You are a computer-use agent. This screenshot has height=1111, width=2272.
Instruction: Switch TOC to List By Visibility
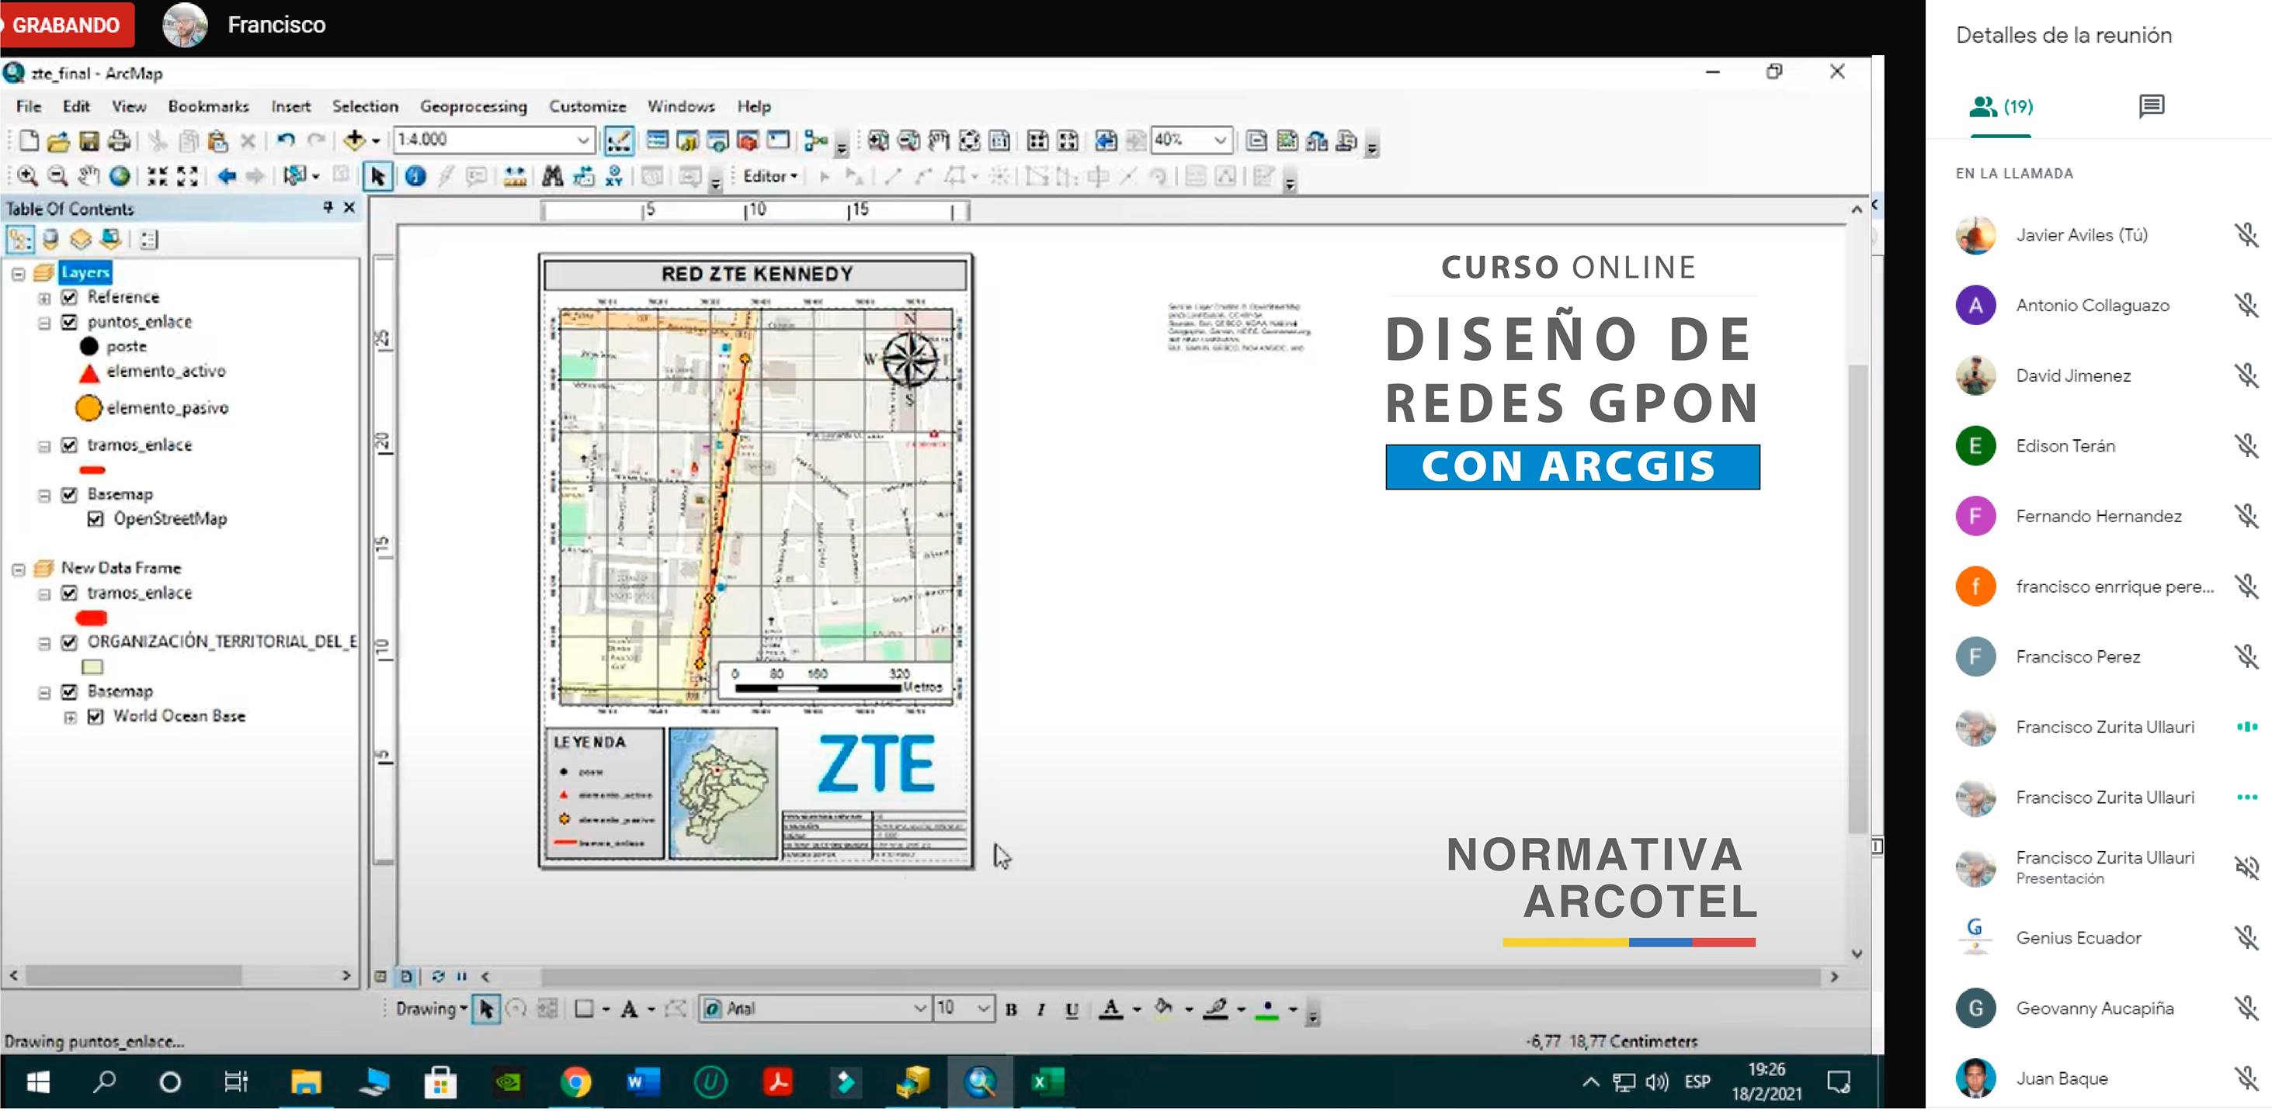click(x=80, y=239)
